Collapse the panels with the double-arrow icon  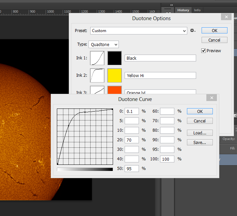[x=171, y=5]
